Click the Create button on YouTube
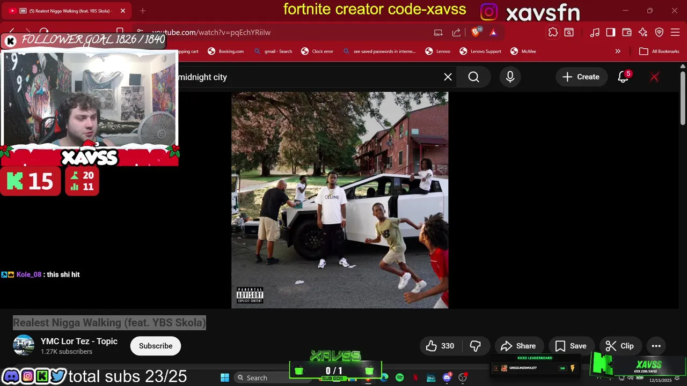The height and width of the screenshot is (386, 687). click(x=581, y=77)
